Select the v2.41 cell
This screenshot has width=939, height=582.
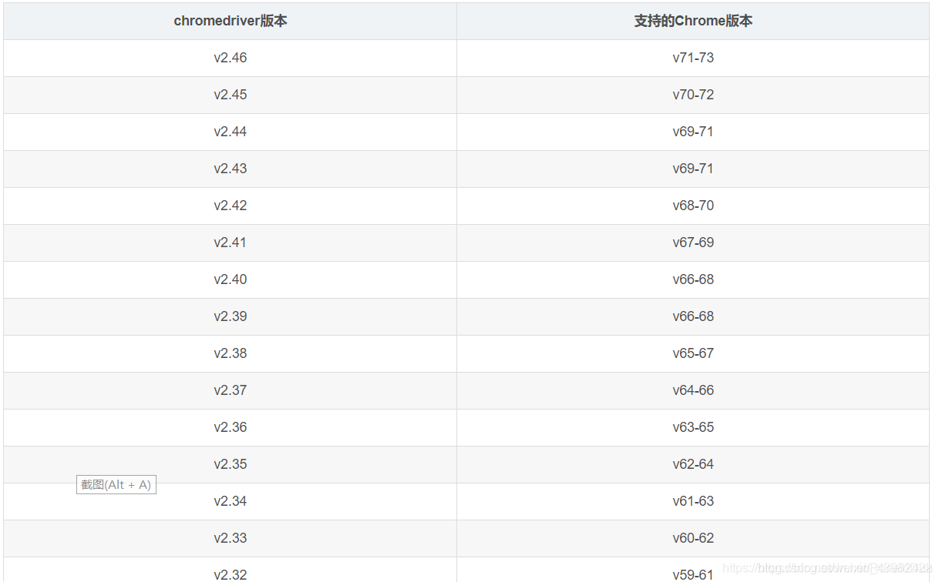pyautogui.click(x=231, y=242)
